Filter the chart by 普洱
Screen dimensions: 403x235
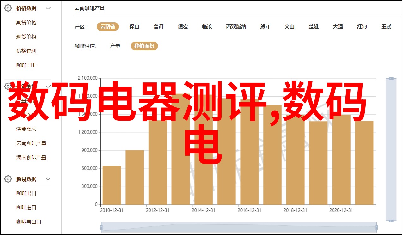click(x=159, y=27)
